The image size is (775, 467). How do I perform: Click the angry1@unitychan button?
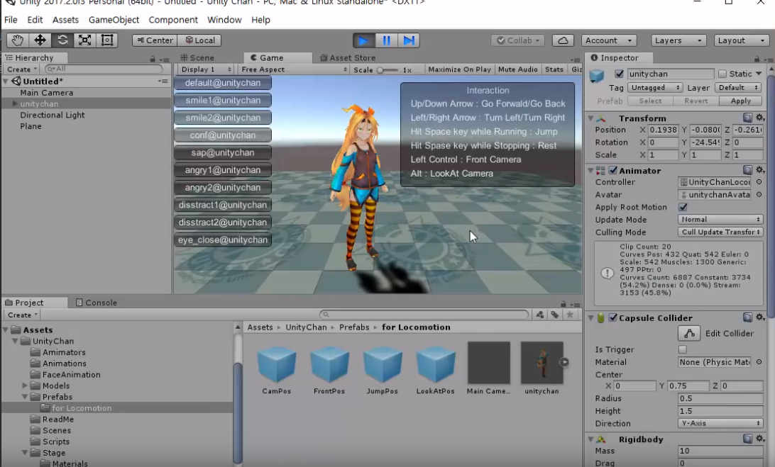(x=223, y=170)
